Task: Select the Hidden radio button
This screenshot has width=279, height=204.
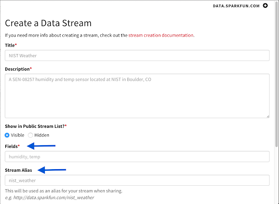Action: 31,135
